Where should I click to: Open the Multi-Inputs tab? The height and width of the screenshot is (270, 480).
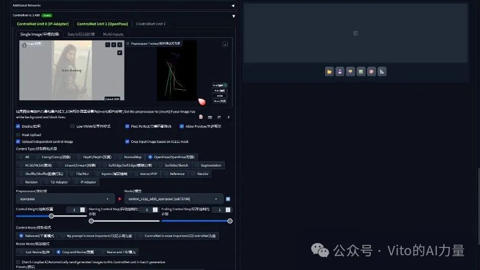pos(113,34)
